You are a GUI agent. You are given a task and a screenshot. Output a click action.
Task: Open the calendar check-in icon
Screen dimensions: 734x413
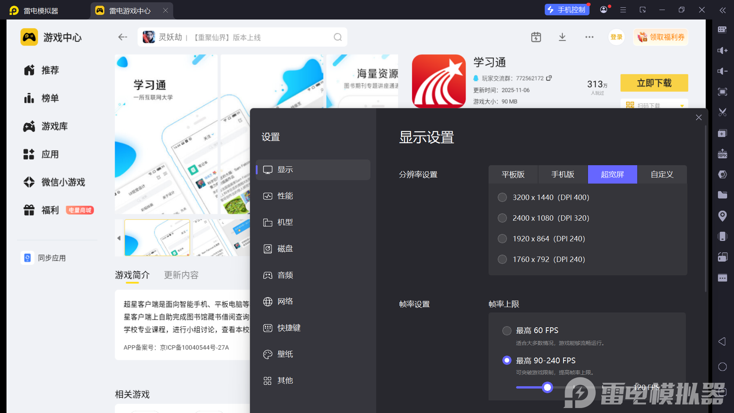536,37
